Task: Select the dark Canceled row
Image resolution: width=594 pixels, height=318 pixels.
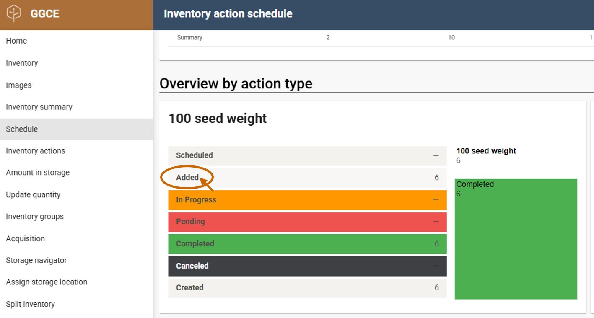Action: coord(307,266)
